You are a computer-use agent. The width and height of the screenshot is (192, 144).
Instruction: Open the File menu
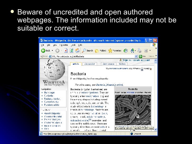[42, 45]
